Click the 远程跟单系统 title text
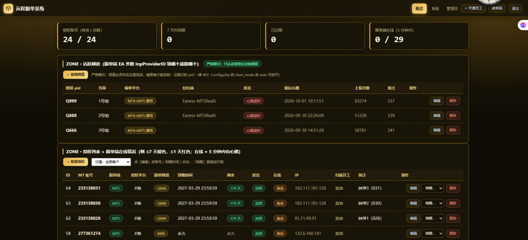The width and height of the screenshot is (528, 240). 30,9
